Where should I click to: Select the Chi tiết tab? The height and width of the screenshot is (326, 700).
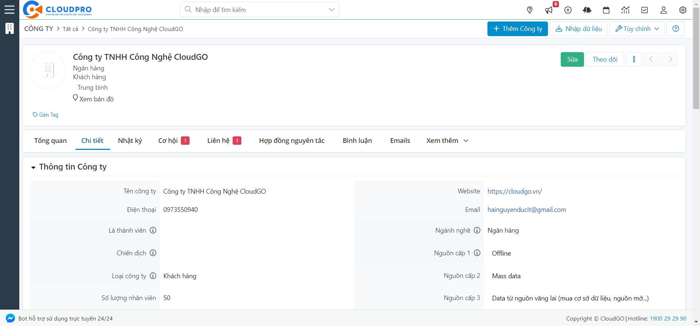click(x=92, y=141)
